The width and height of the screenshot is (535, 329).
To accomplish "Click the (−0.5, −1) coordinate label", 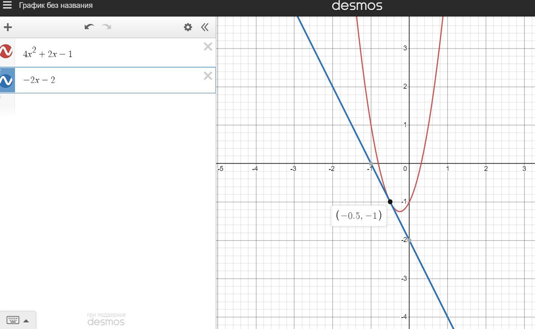I will pos(359,216).
